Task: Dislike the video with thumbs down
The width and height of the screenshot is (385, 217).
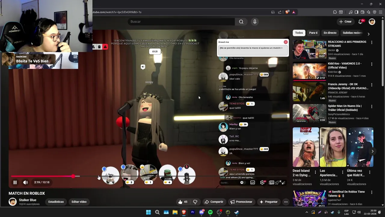Action: pos(195,202)
